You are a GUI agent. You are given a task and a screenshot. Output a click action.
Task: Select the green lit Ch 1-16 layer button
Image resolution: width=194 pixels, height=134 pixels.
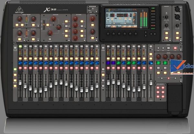coord(15,69)
